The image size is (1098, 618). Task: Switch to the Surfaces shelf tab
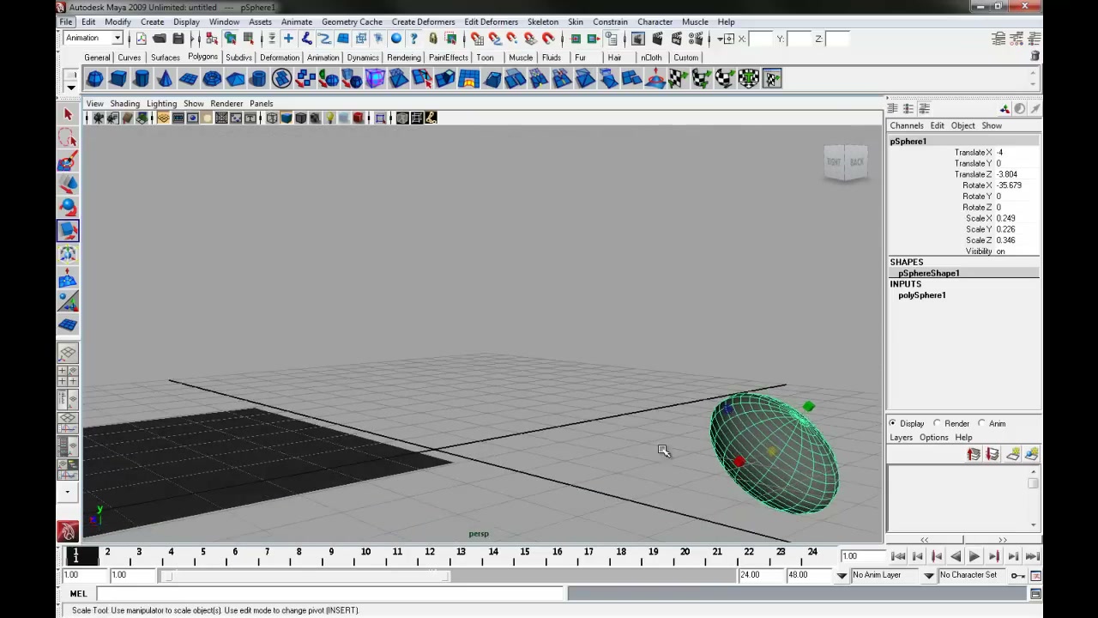[165, 58]
